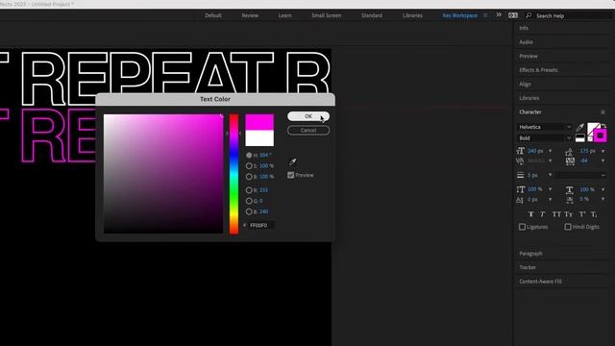
Task: Enable Superscript style
Action: point(582,214)
